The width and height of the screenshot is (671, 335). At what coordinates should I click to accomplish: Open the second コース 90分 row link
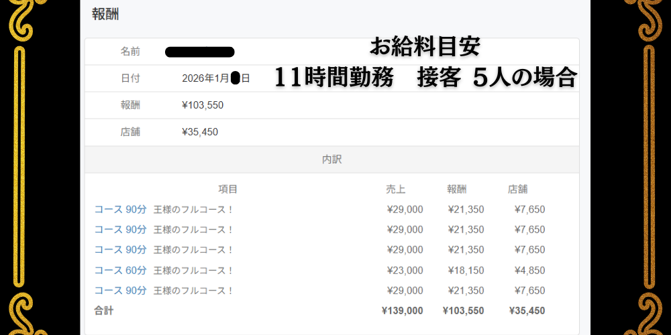click(120, 230)
